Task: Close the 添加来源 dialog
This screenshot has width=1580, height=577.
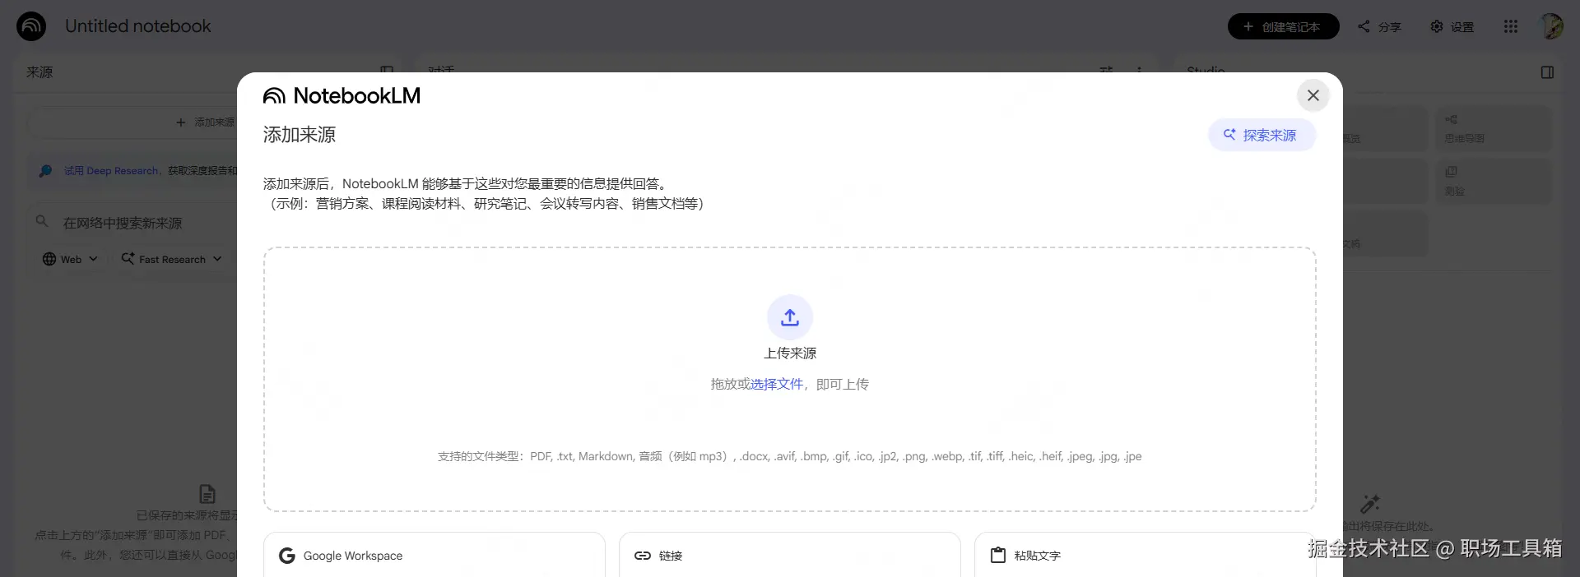Action: 1313,95
